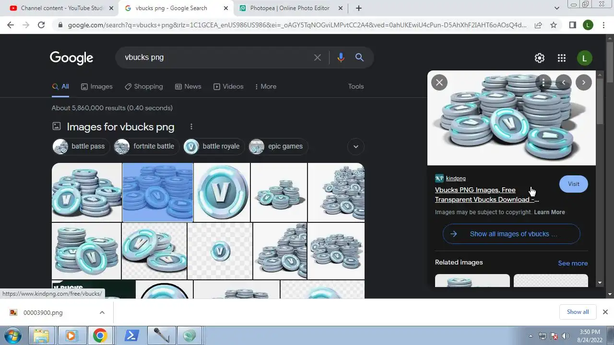The image size is (614, 345).
Task: Switch to the Videos search tab
Action: (x=228, y=87)
